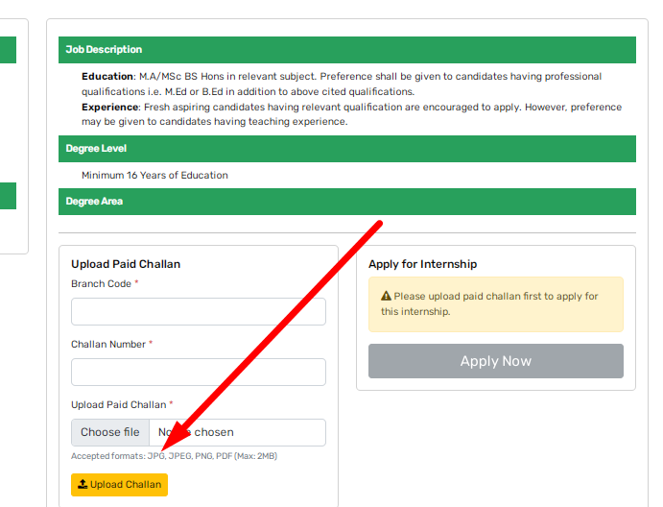Click the upload arrow icon on Upload Challan
Screen dimensions: 663x507
click(83, 485)
